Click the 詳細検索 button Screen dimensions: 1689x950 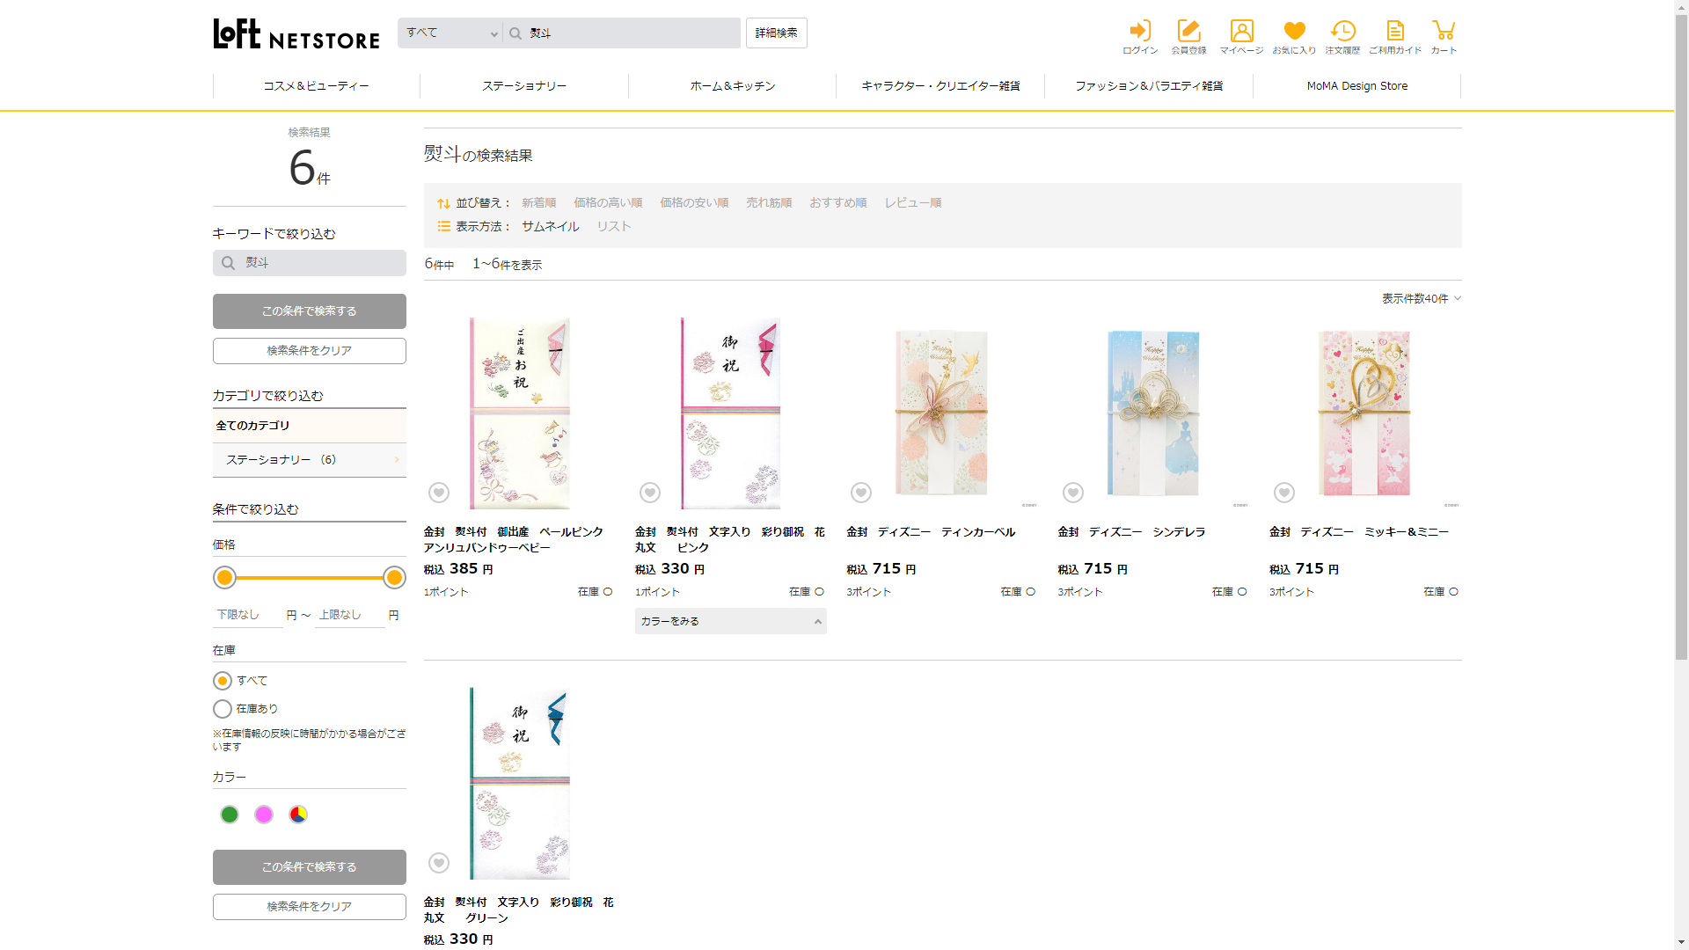(777, 33)
